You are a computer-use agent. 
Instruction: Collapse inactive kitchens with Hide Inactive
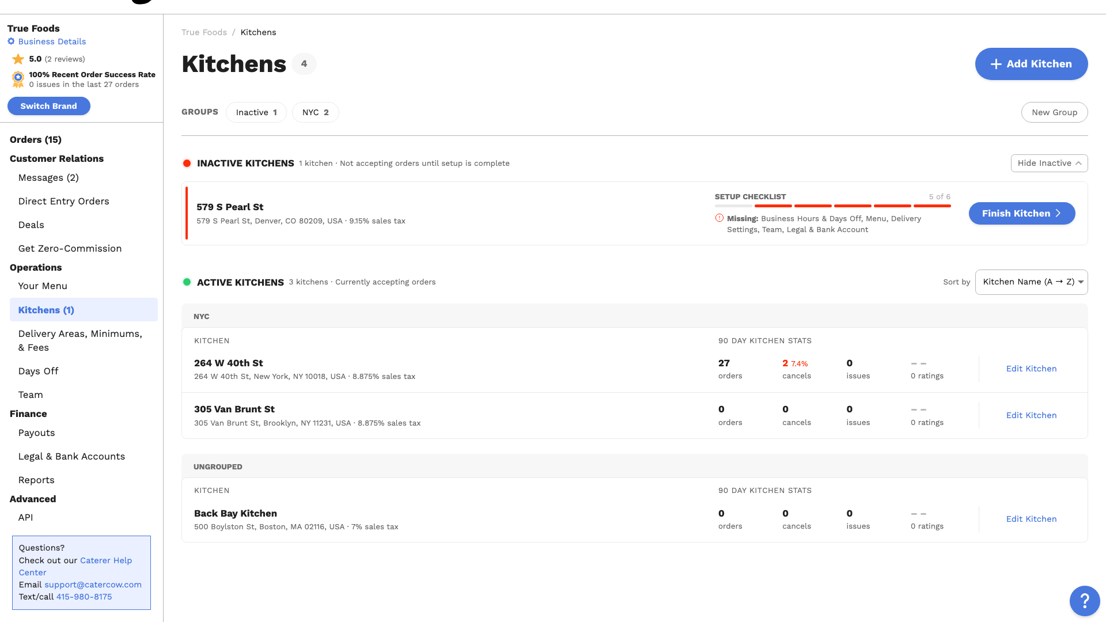(1049, 163)
